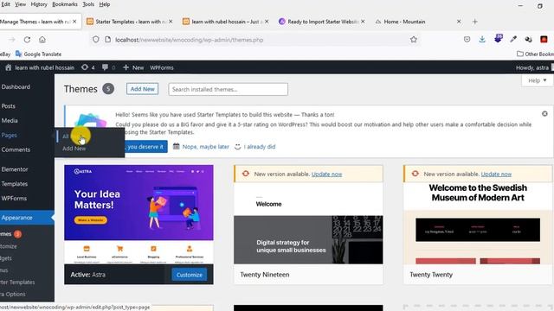Viewport: 554px width, 311px height.
Task: Open the Tools menu
Action: (x=88, y=4)
